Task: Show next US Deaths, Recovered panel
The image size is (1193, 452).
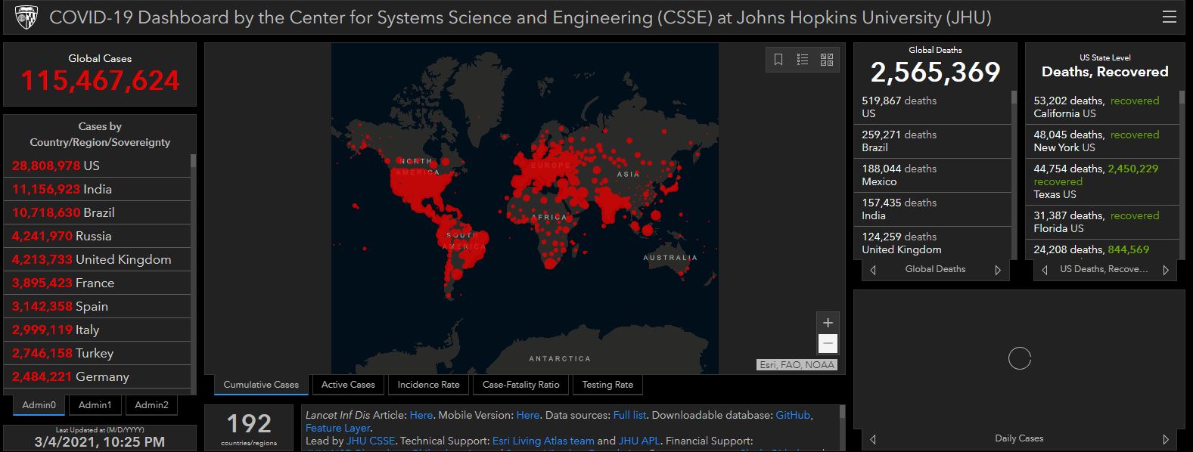Action: pos(1165,270)
